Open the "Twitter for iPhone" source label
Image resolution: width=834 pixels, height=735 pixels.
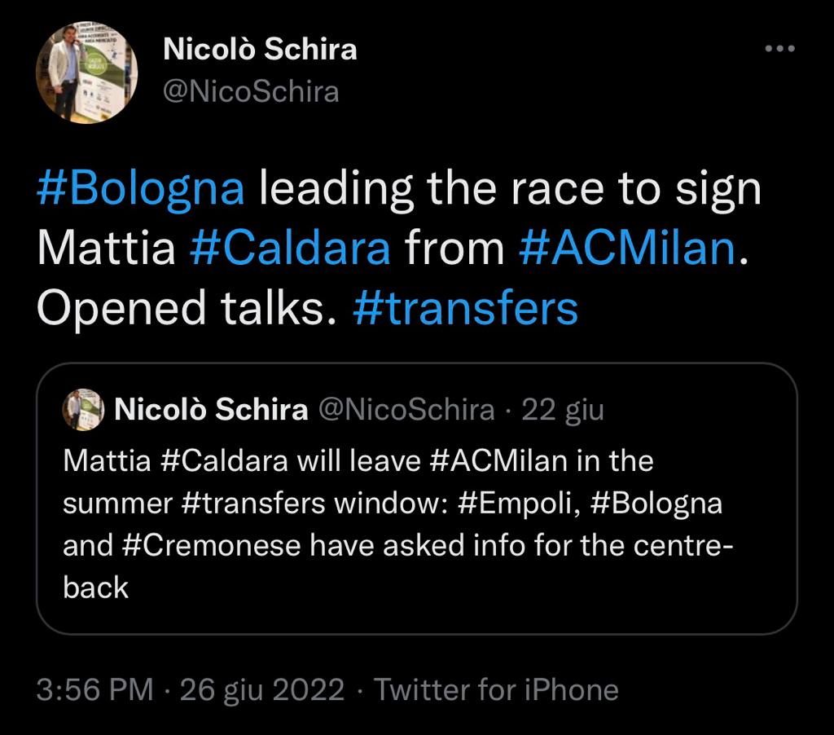coord(496,690)
